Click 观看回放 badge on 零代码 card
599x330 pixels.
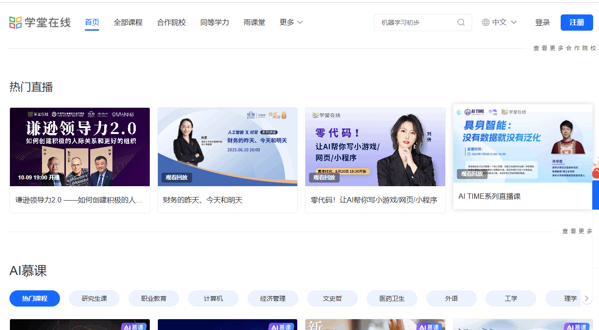[324, 178]
